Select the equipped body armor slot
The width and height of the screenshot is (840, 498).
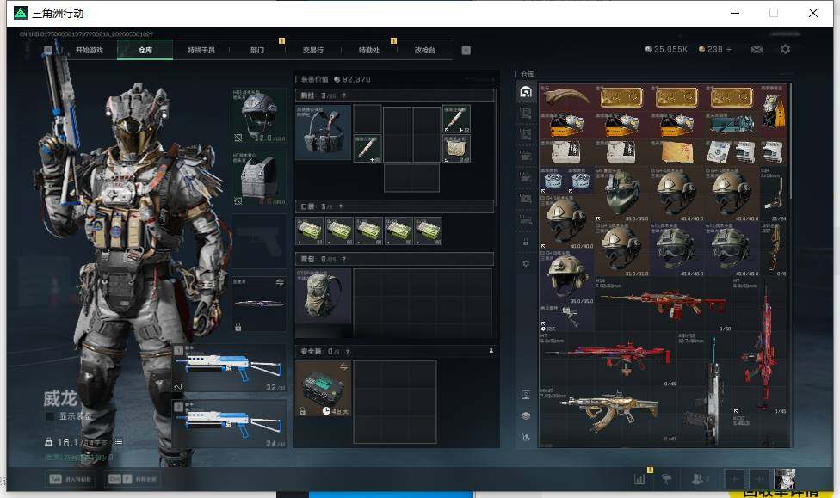(x=259, y=179)
